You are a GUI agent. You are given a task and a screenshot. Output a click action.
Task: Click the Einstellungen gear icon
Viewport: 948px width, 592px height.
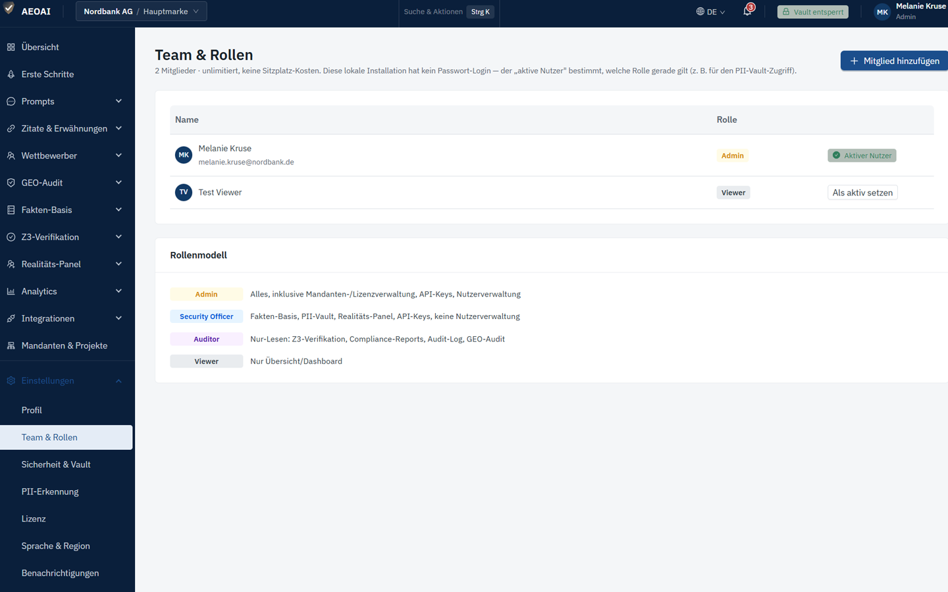tap(11, 381)
